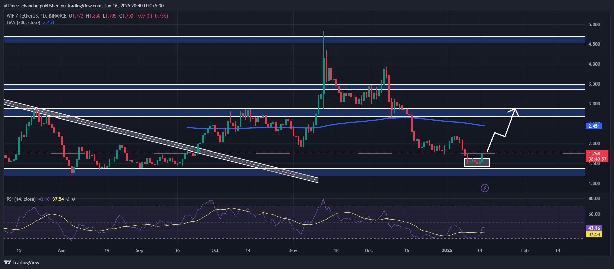Image resolution: width=614 pixels, height=269 pixels.
Task: Select the high value H1.850
Action: 93,16
